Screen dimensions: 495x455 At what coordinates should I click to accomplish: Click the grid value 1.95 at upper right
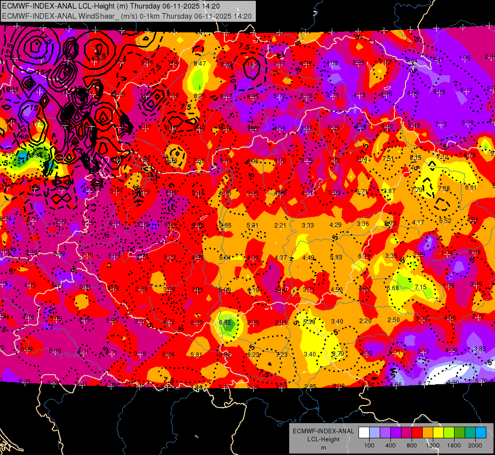click(465, 58)
